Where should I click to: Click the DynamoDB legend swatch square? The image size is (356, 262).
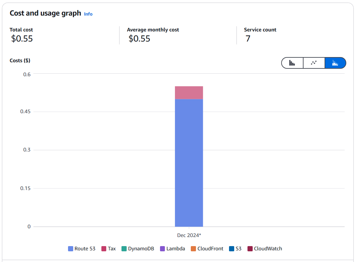(x=124, y=249)
